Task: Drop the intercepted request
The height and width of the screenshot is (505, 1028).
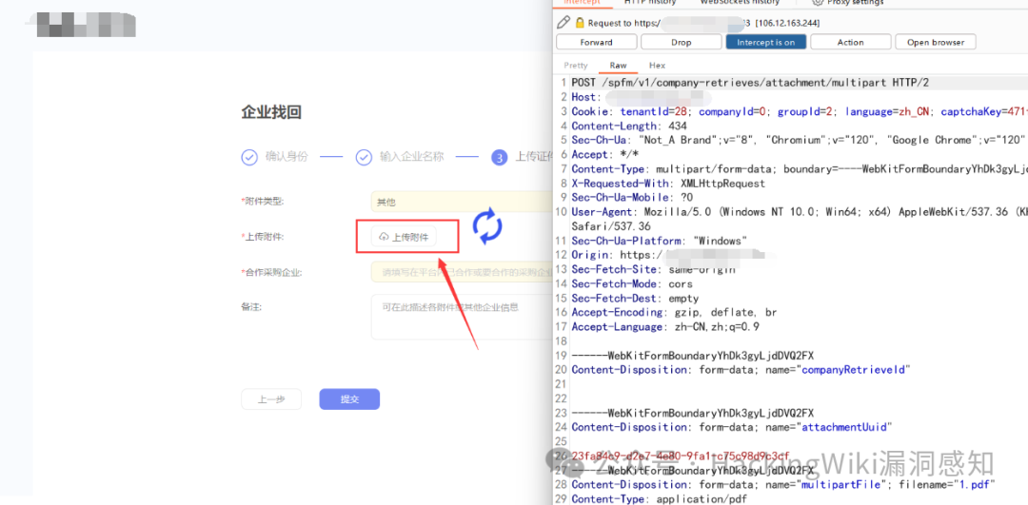Action: click(x=682, y=42)
